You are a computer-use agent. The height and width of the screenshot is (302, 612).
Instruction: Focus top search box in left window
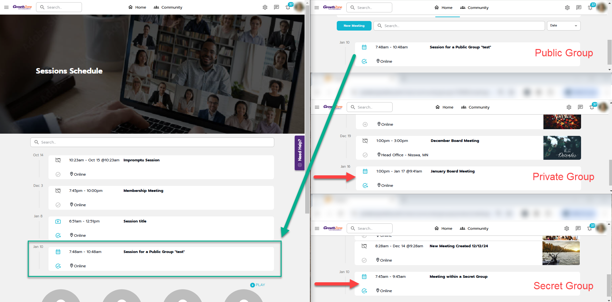coord(59,7)
